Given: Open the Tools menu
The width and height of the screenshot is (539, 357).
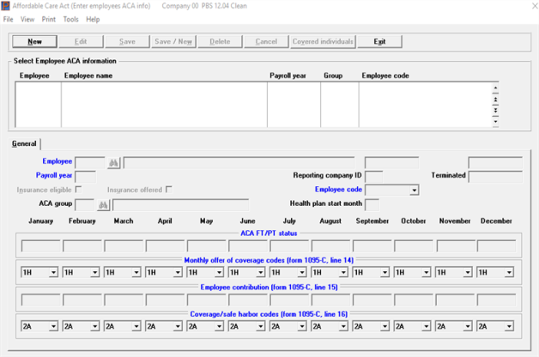Looking at the screenshot, I should click(x=70, y=19).
